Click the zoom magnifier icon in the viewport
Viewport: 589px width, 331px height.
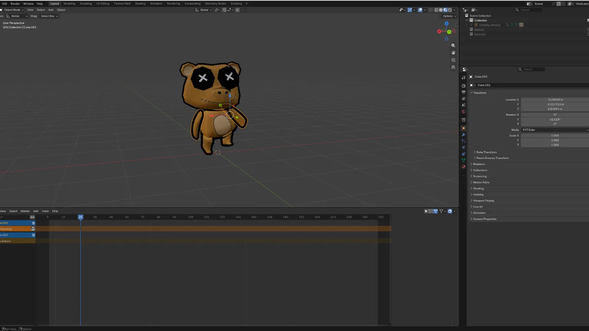pyautogui.click(x=453, y=45)
